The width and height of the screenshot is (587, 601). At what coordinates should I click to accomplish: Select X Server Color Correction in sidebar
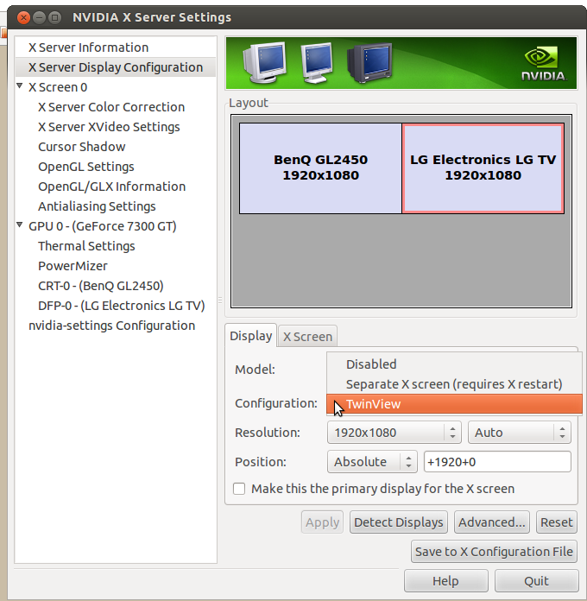(x=110, y=107)
